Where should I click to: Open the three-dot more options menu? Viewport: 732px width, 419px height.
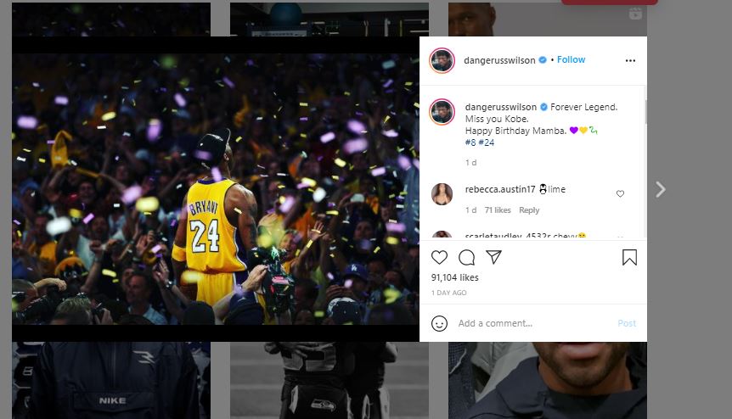pyautogui.click(x=630, y=60)
